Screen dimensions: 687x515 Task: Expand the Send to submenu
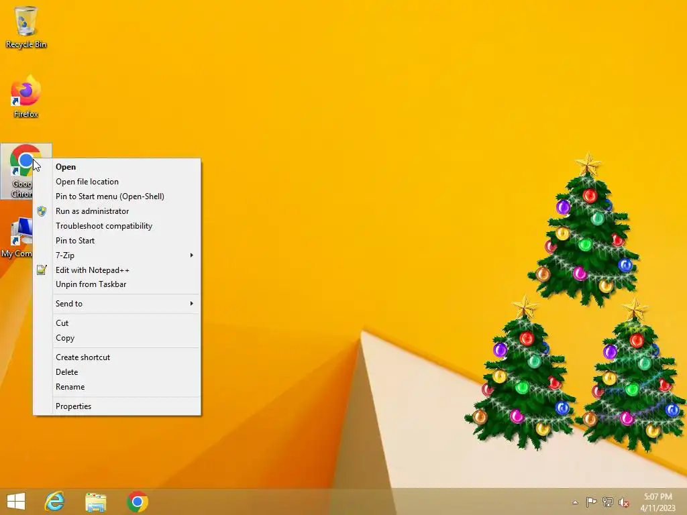(x=117, y=304)
